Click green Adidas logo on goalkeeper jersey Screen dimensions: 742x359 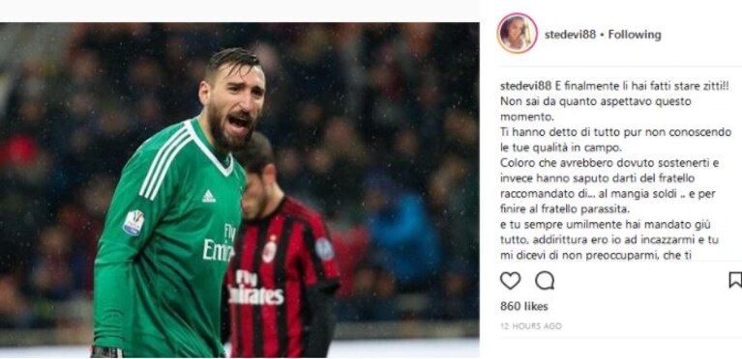(x=209, y=196)
